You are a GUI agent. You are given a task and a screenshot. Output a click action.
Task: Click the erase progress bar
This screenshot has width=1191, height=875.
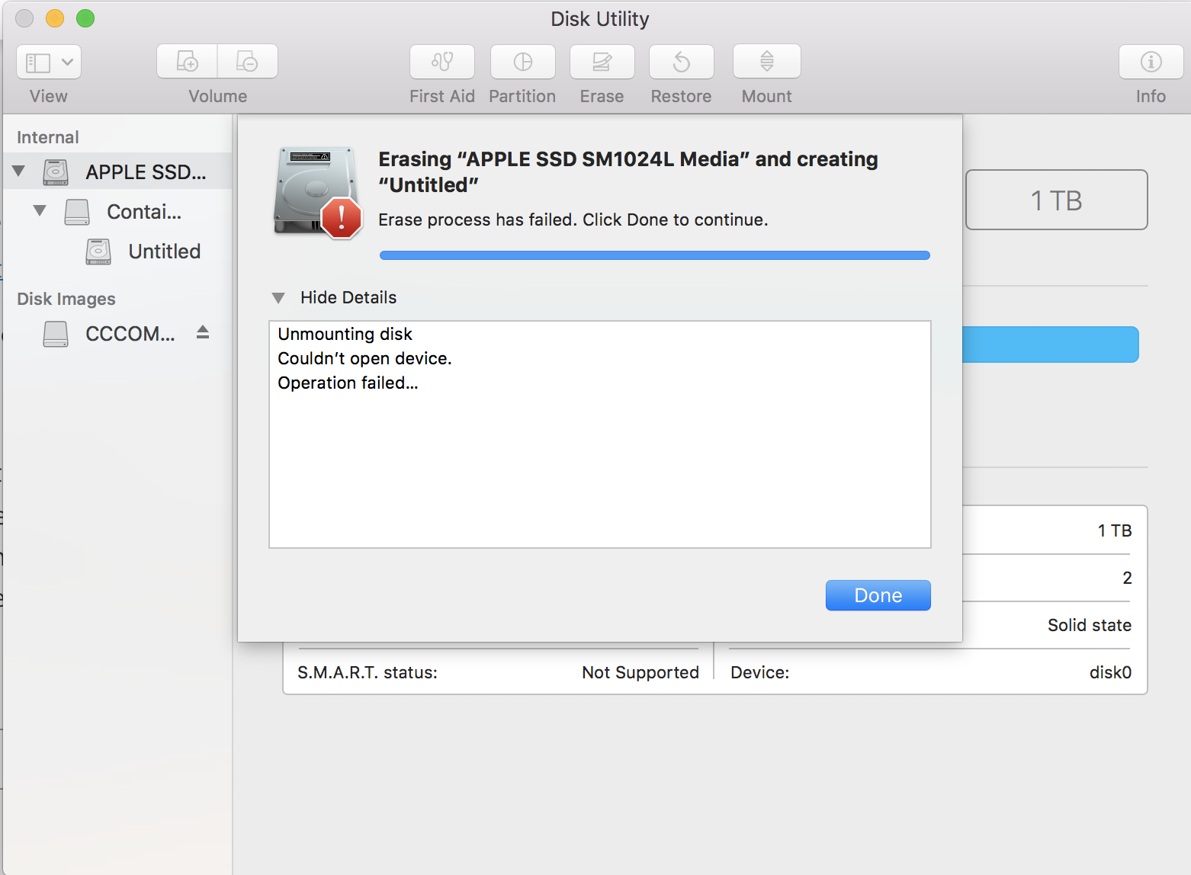tap(655, 255)
